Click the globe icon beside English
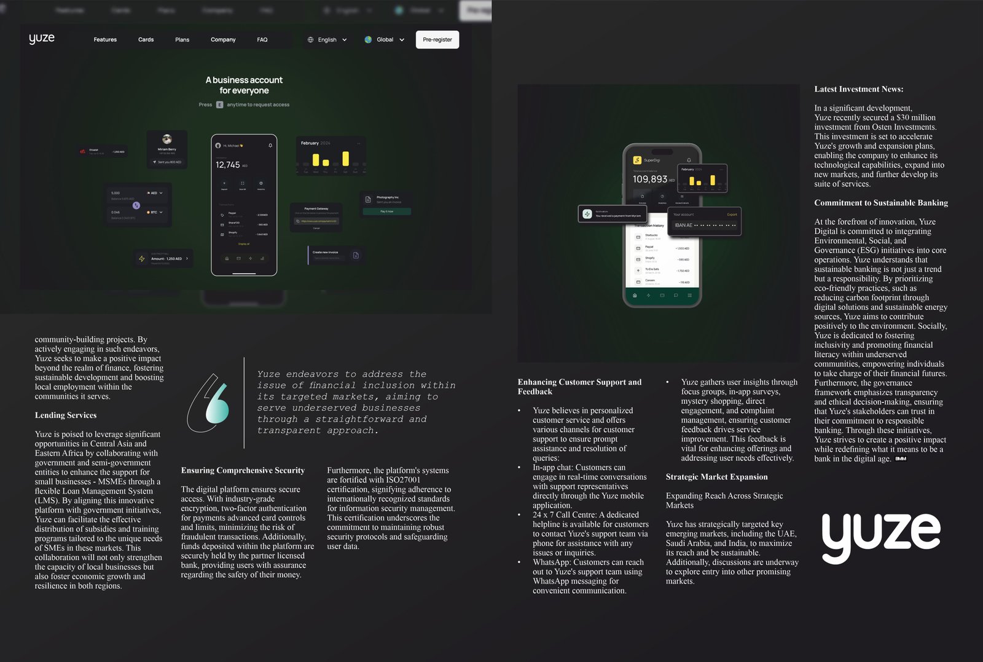 click(311, 39)
